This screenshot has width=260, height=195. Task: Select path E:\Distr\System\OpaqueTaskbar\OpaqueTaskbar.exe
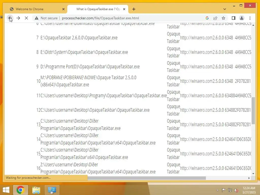pos(84,52)
